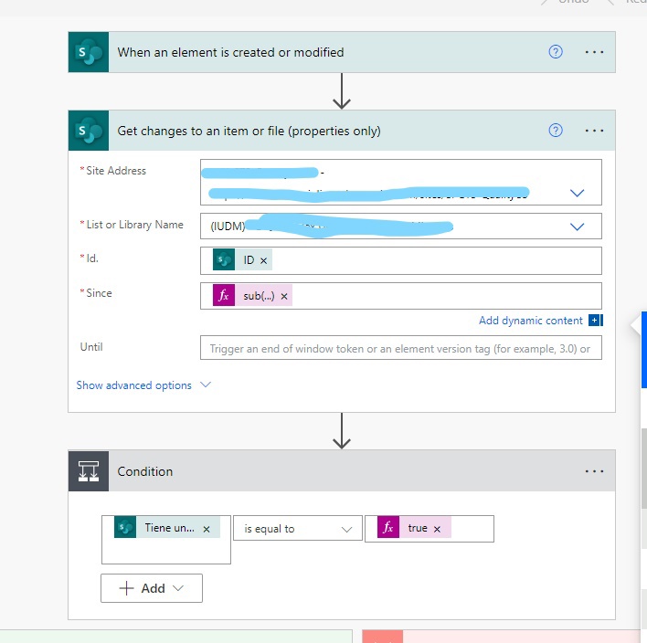Click SharePoint icon on the trigger card
The image size is (647, 643).
89,52
